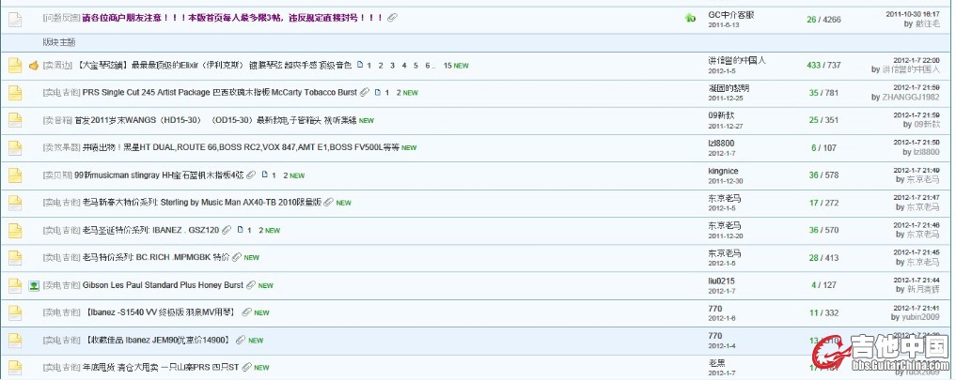
Task: Open the BC.RICH MPMGBK thread
Action: tap(155, 257)
